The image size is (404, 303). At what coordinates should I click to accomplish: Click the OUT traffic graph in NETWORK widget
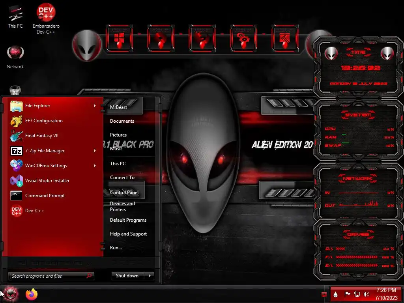click(359, 205)
